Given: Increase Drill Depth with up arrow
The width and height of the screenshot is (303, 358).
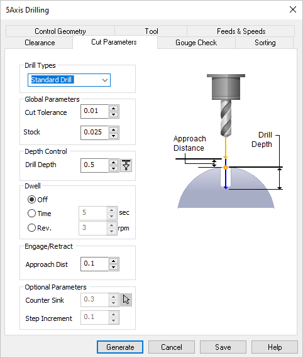Looking at the screenshot, I should pyautogui.click(x=114, y=162).
